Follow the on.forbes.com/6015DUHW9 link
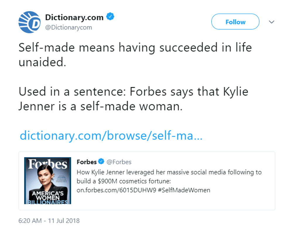The width and height of the screenshot is (287, 228). click(116, 190)
